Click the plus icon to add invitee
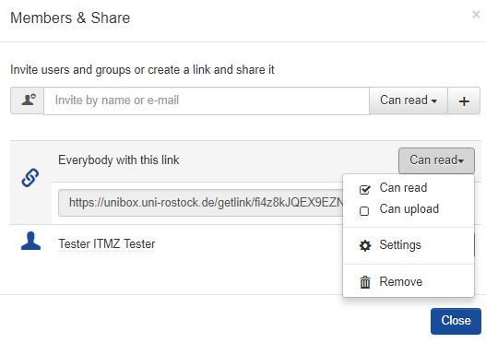Screen dimensions: 486x343 click(x=464, y=101)
